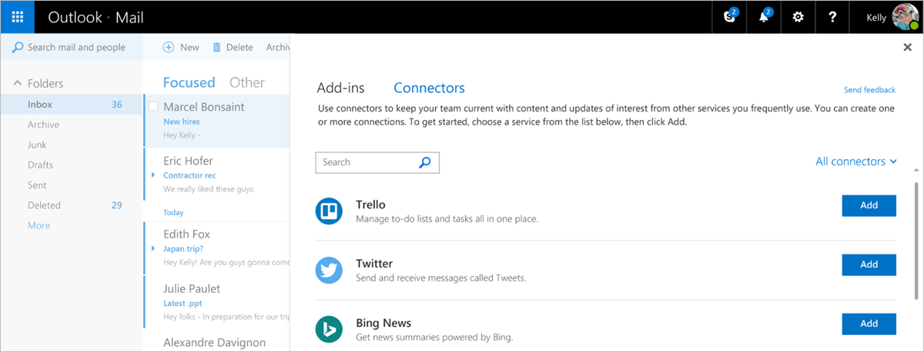Click the Trello connector logo
This screenshot has width=924, height=352.
(330, 211)
